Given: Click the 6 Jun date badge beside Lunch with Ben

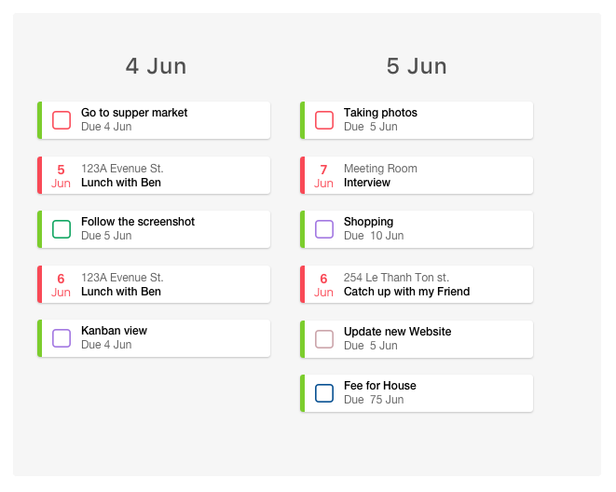Looking at the screenshot, I should click(61, 285).
